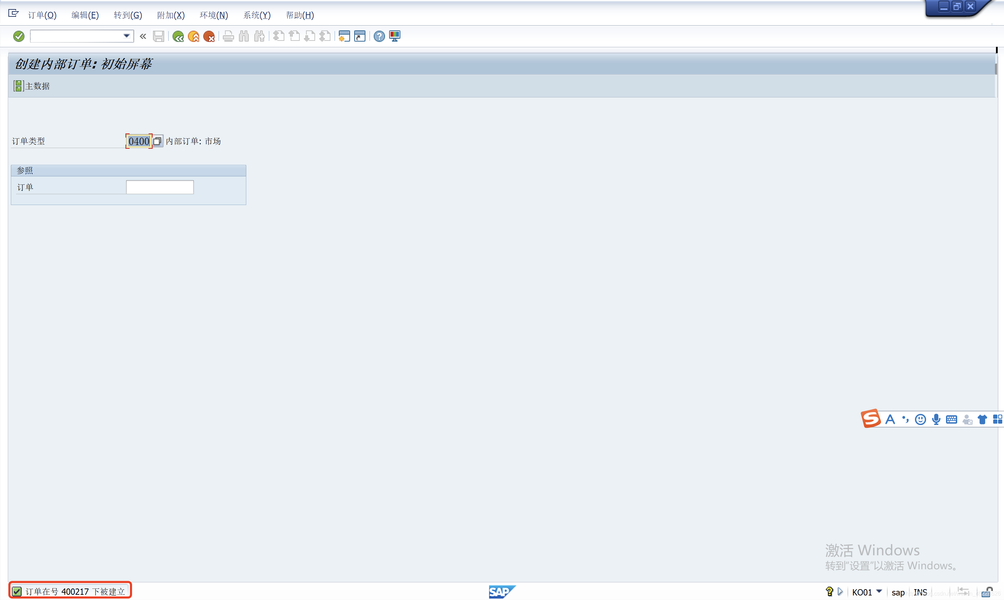The width and height of the screenshot is (1004, 600).
Task: Open search help next to order type 0400
Action: tap(158, 141)
